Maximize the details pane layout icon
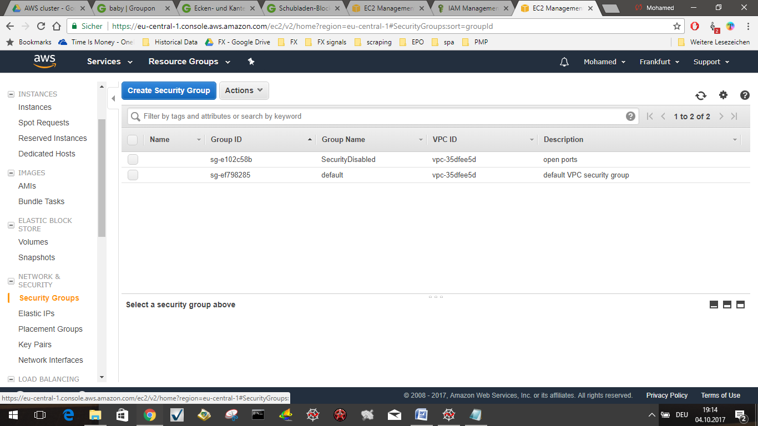The image size is (758, 426). (x=740, y=305)
